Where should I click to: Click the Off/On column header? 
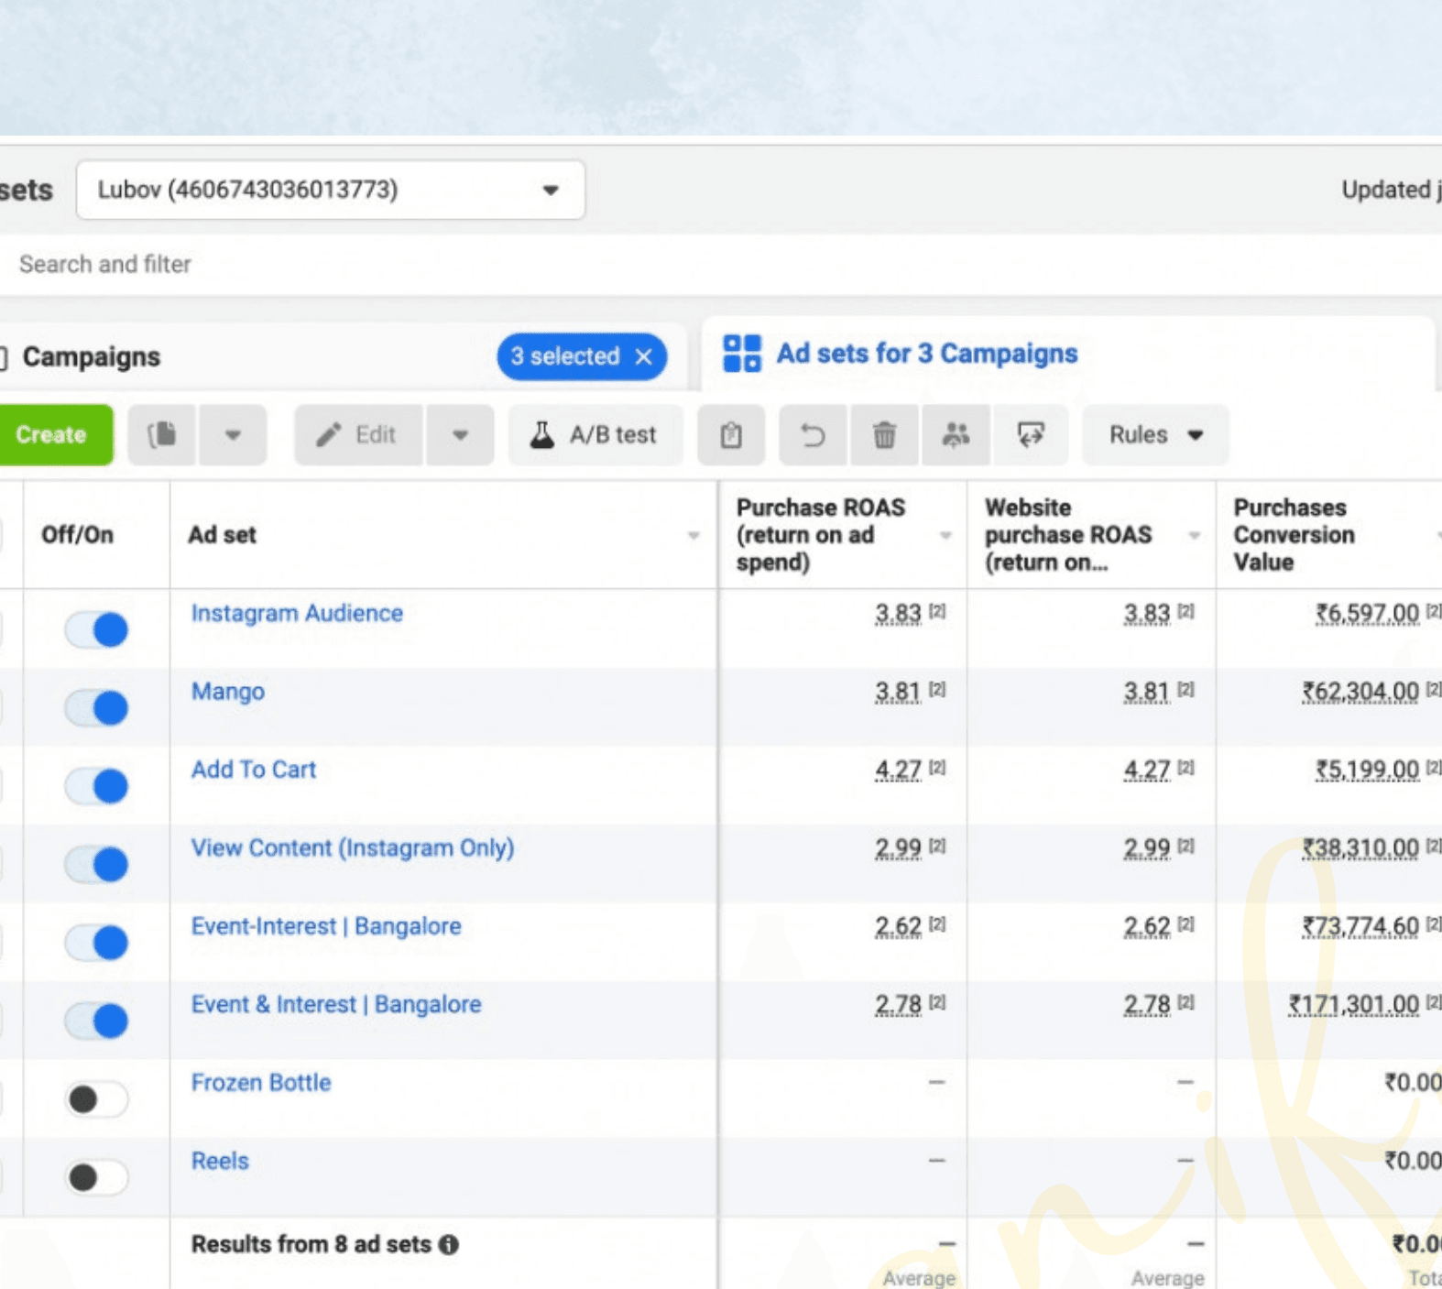[78, 535]
